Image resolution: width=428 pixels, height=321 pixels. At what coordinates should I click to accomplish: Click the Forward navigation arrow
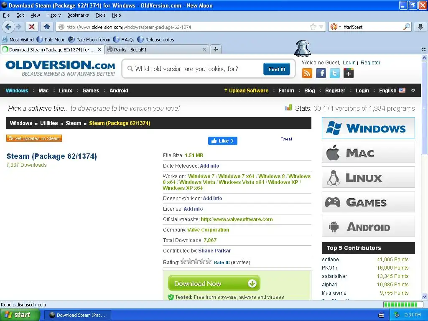[18, 27]
